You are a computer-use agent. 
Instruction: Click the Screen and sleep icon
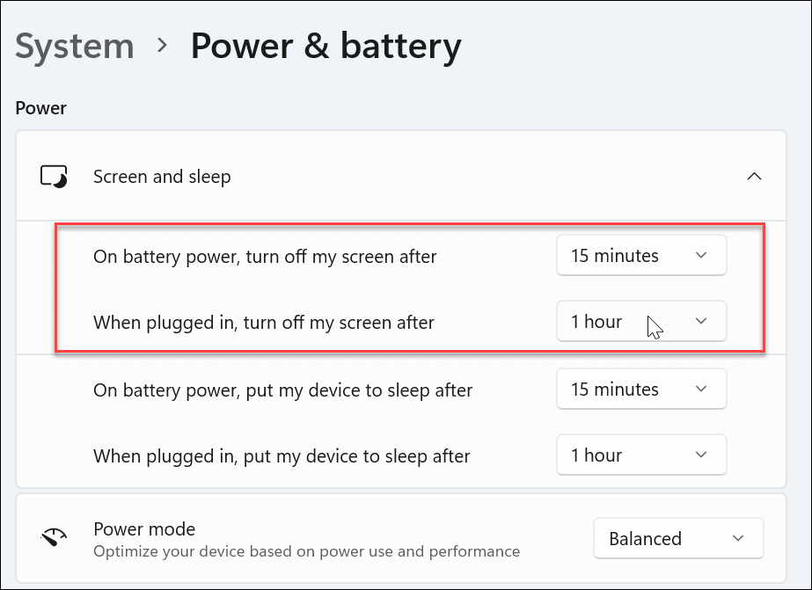[56, 176]
